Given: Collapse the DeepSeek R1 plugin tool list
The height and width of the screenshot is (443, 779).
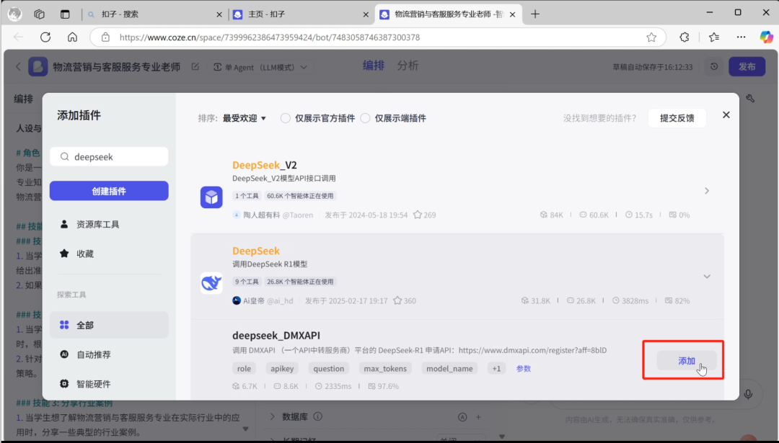Looking at the screenshot, I should pyautogui.click(x=707, y=276).
